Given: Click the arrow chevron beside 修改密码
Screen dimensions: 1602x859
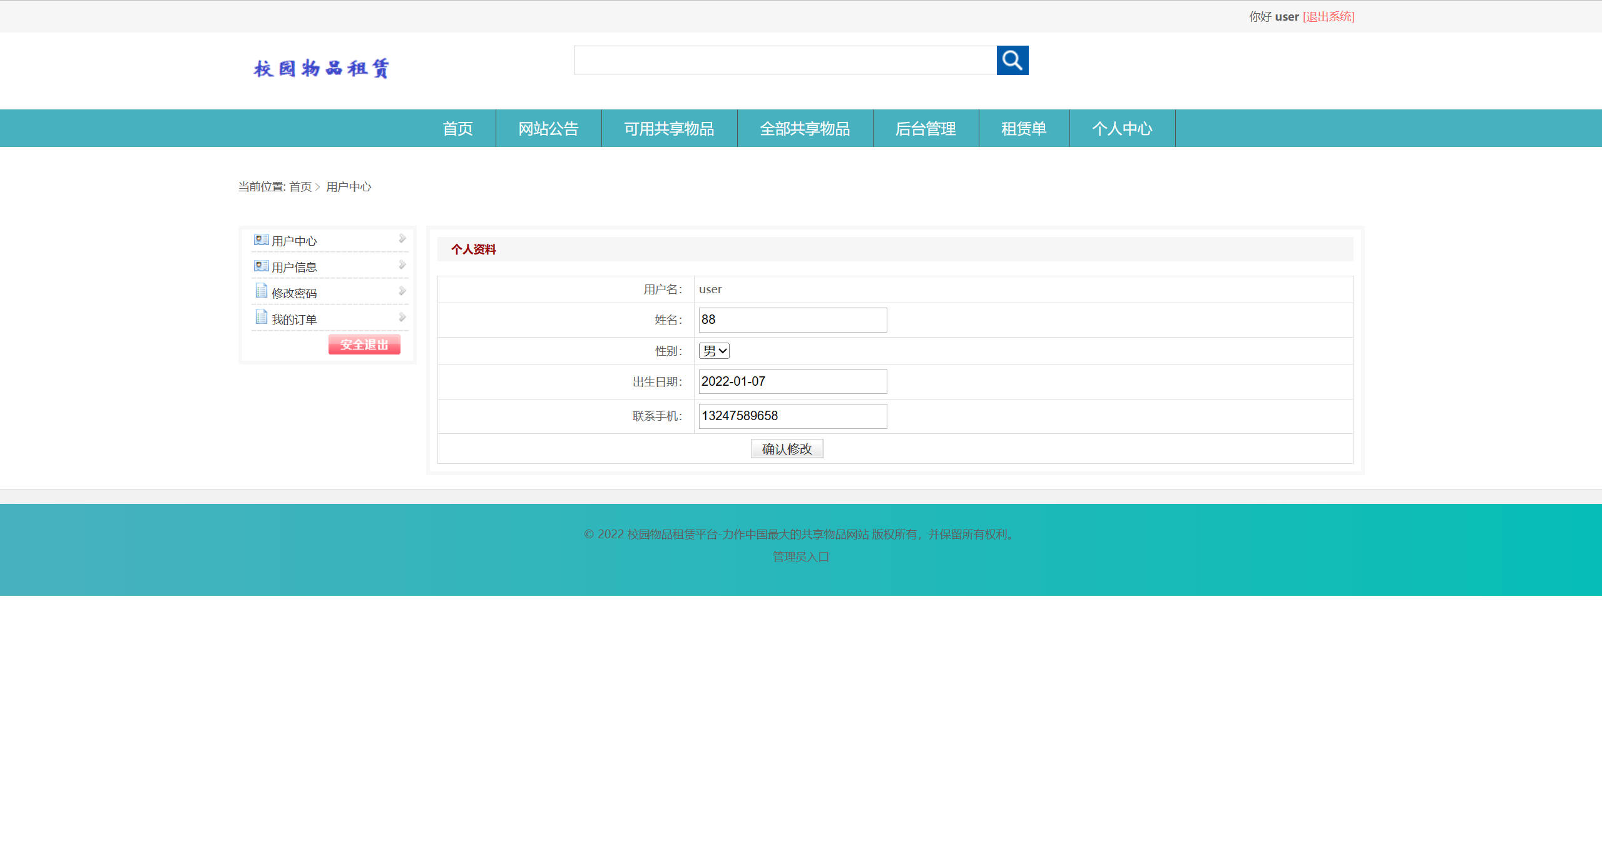Looking at the screenshot, I should pyautogui.click(x=402, y=291).
